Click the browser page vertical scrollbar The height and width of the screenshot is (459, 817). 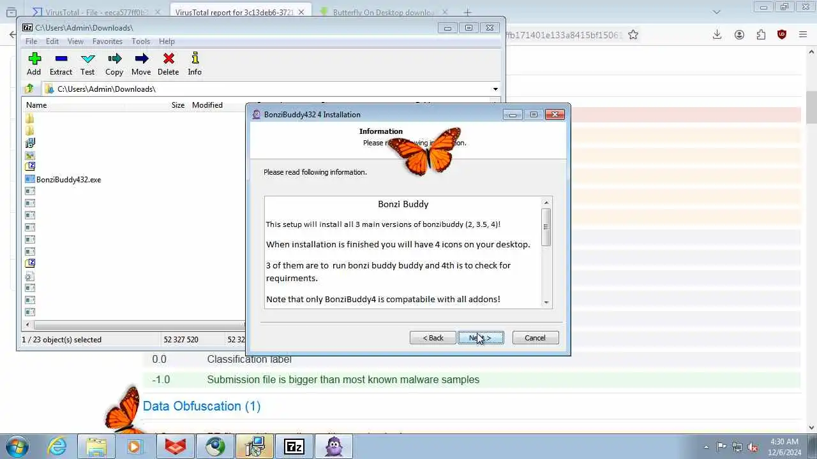click(812, 107)
